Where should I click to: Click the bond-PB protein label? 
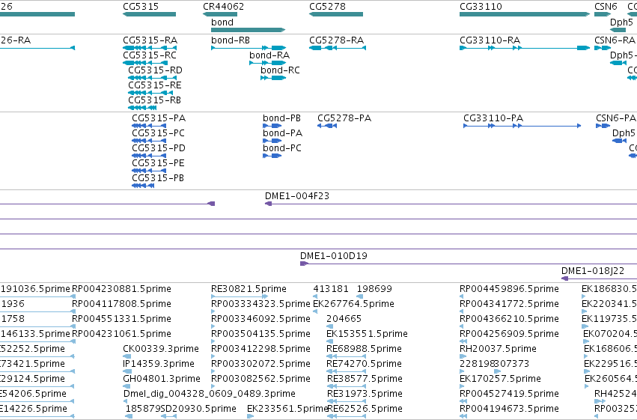[x=282, y=118]
